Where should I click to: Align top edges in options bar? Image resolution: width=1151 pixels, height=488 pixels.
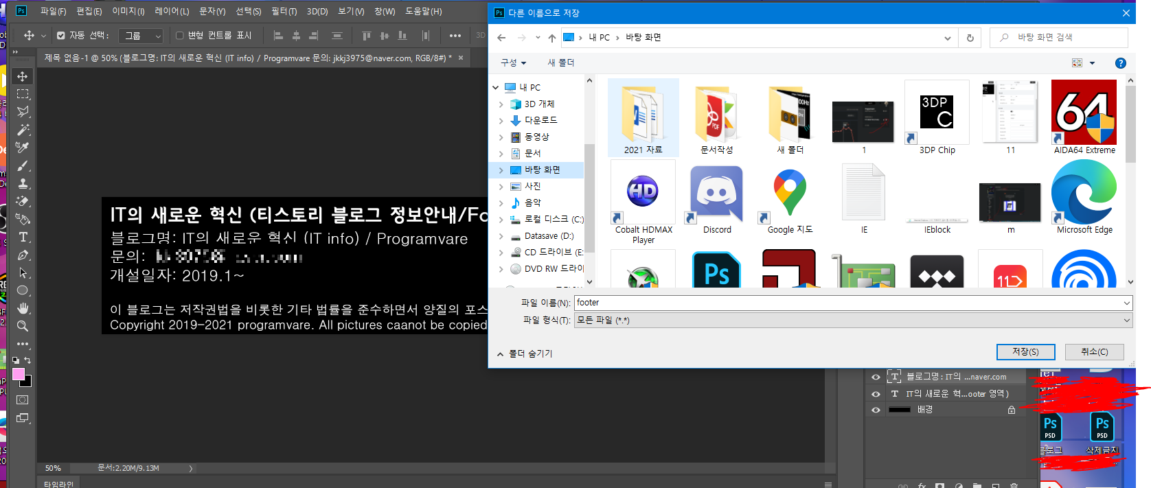366,36
